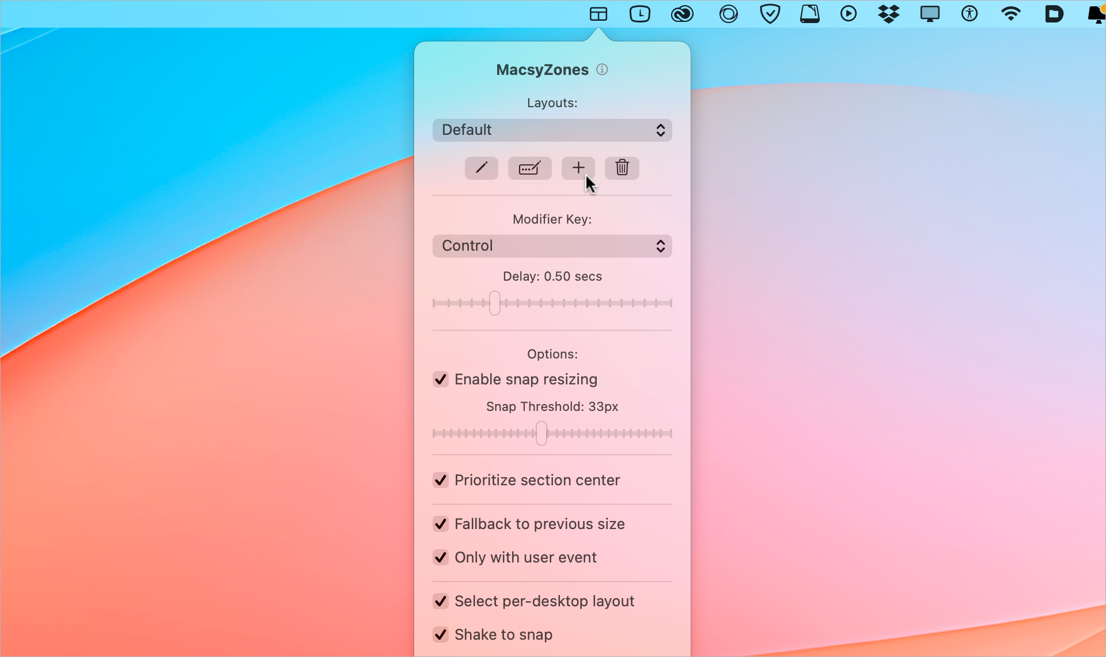Toggle Fallback to previous size checkbox

pos(441,524)
